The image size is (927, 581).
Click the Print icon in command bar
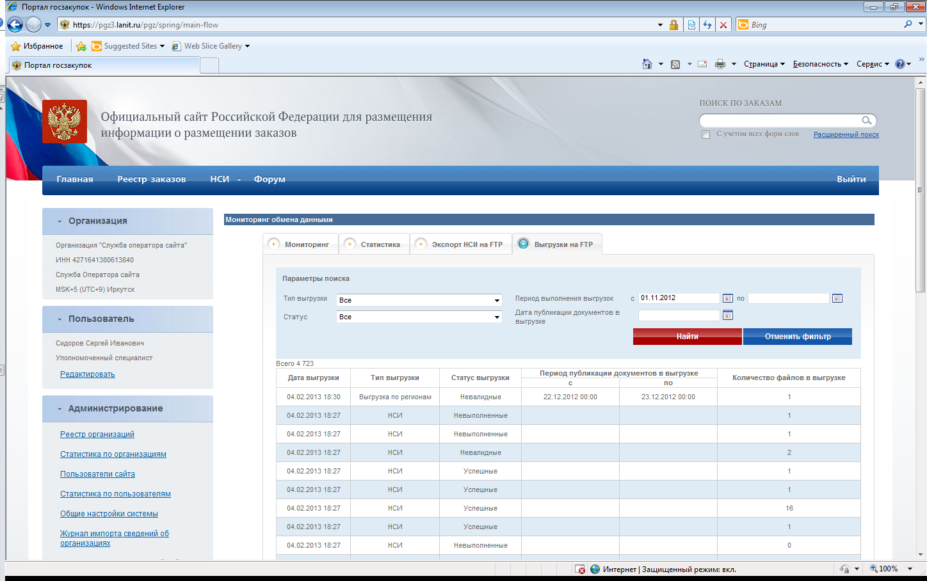coord(720,64)
